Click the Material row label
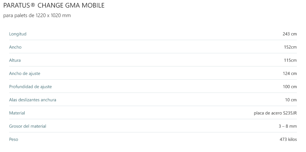Image resolution: width=306 pixels, height=152 pixels. coord(17,113)
